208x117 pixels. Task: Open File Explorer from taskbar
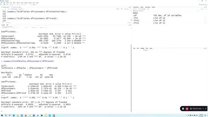click(x=18, y=115)
